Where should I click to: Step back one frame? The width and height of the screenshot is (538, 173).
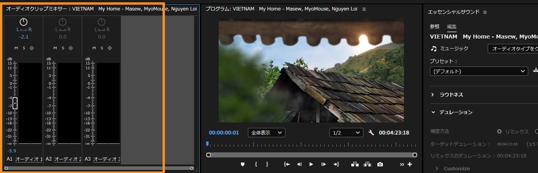(299, 164)
